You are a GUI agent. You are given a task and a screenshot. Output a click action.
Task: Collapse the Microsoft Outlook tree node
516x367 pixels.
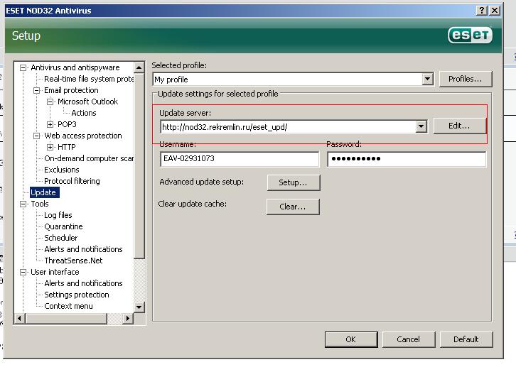[50, 102]
